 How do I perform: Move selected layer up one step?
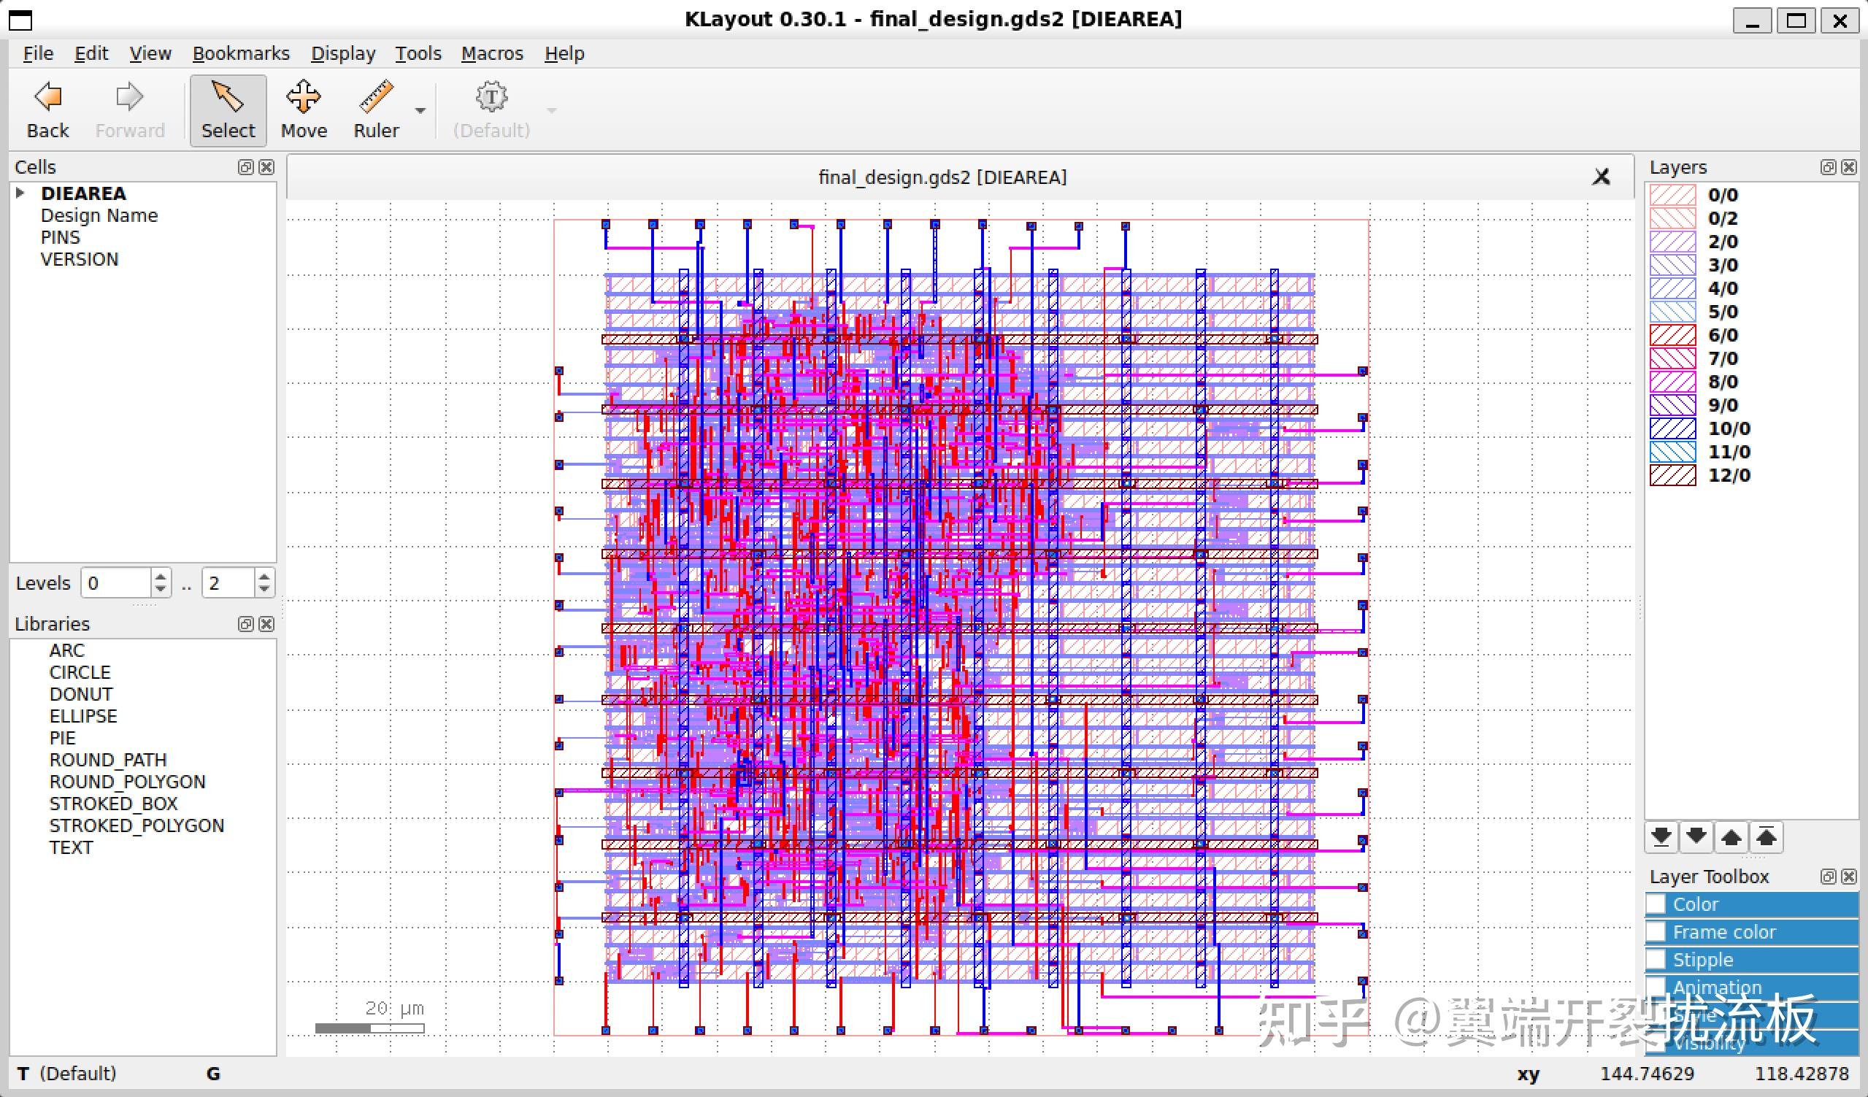pos(1731,838)
